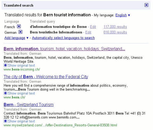Click Automatically select languages to search
The height and width of the screenshot is (130, 153).
point(63,38)
